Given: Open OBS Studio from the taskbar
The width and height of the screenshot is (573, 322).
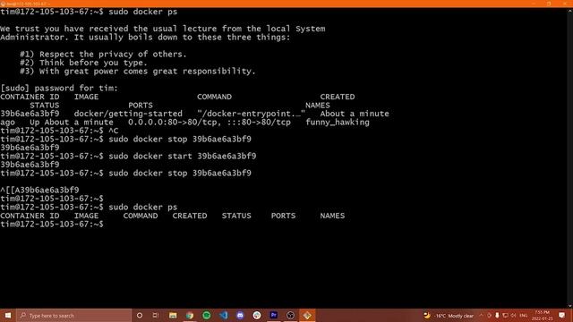Looking at the screenshot, I should [290, 316].
